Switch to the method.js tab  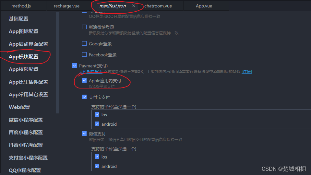pyautogui.click(x=21, y=6)
